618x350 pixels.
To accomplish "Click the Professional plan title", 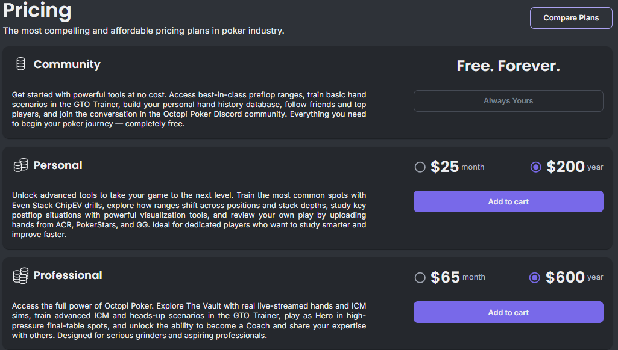I will coord(68,276).
